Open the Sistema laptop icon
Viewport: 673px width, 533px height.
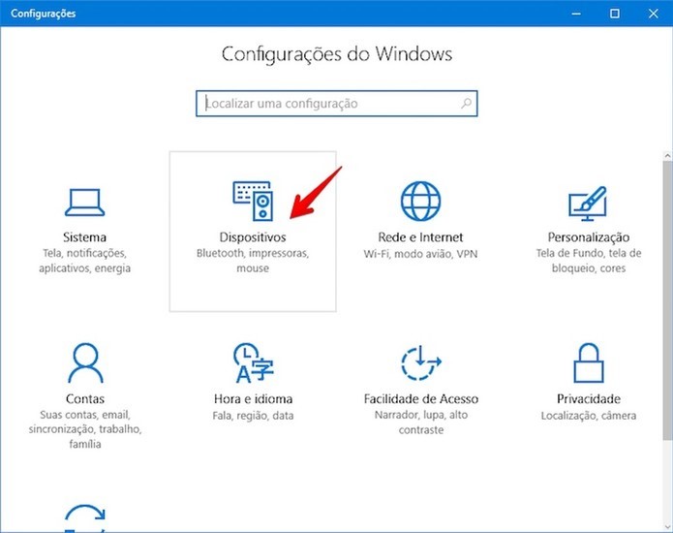click(84, 203)
